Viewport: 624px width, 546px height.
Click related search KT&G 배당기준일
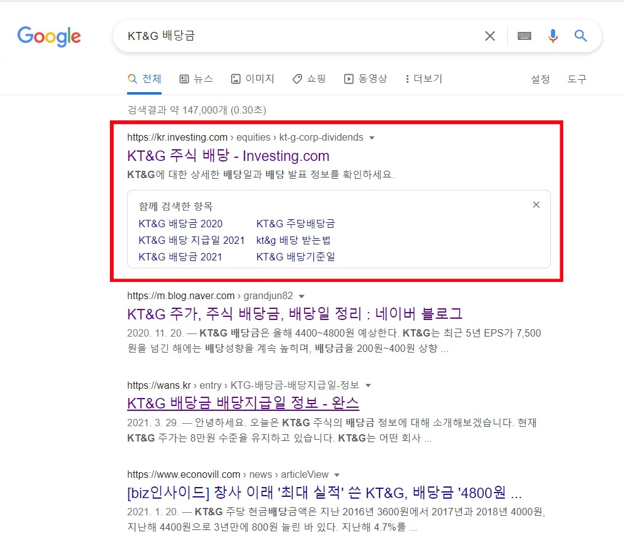(295, 257)
